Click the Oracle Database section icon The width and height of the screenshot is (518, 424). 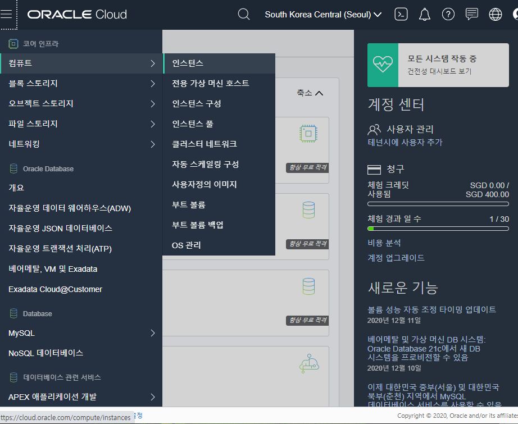(13, 168)
